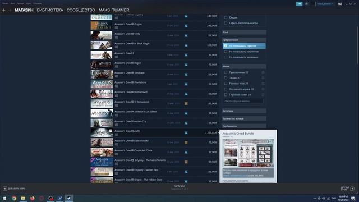Open the notifications bell icon

307,4
